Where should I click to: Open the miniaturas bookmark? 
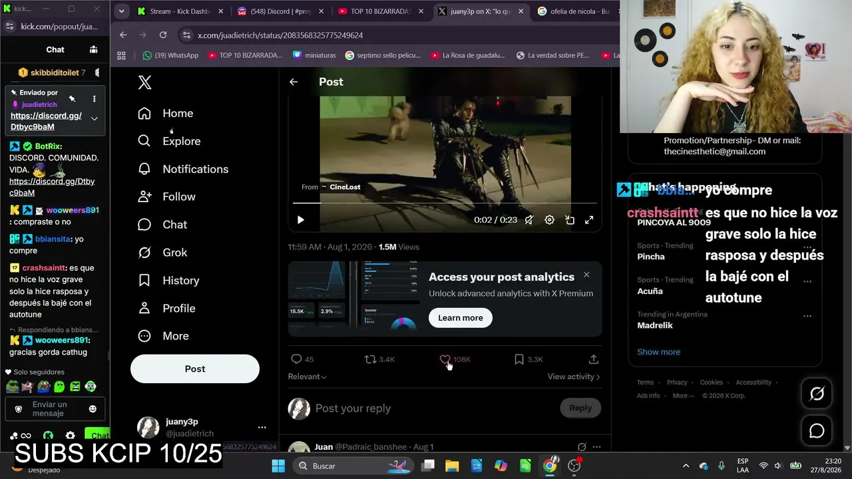[x=314, y=55]
